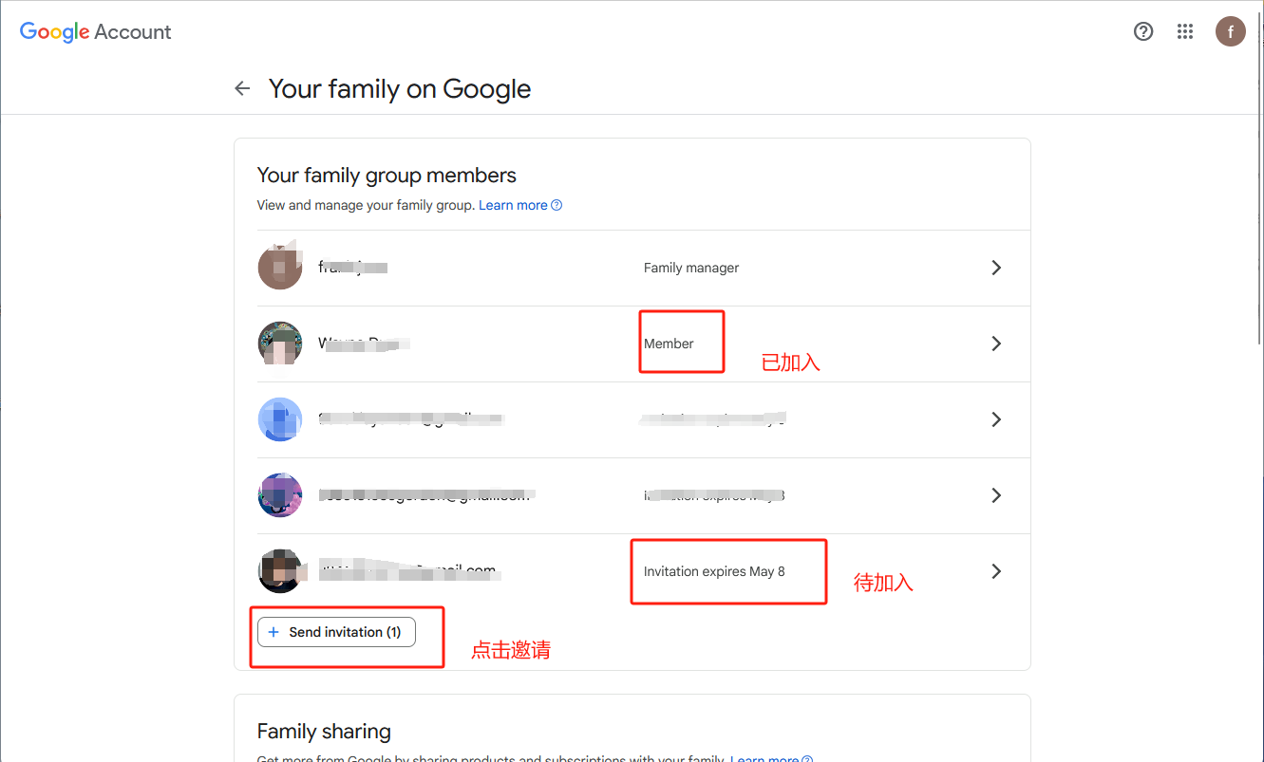Click the Family sharing section heading
Screen dimensions: 1264x762
tap(324, 732)
